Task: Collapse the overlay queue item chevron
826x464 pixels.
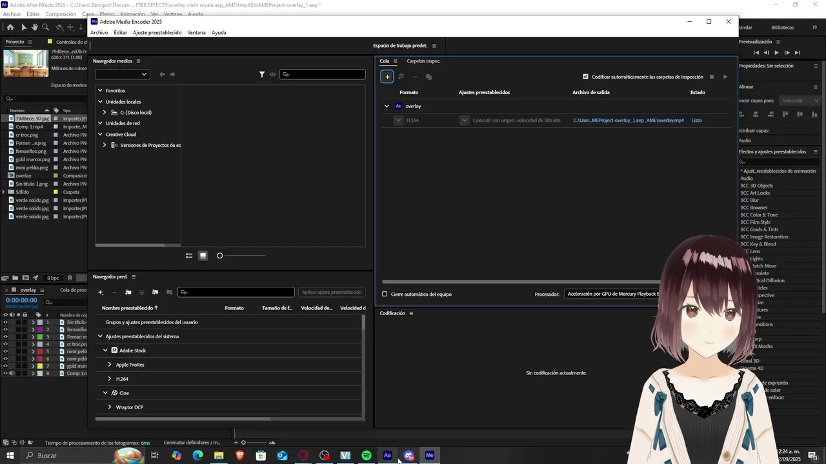Action: point(387,106)
